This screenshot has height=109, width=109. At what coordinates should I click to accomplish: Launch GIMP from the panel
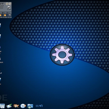[16, 106]
